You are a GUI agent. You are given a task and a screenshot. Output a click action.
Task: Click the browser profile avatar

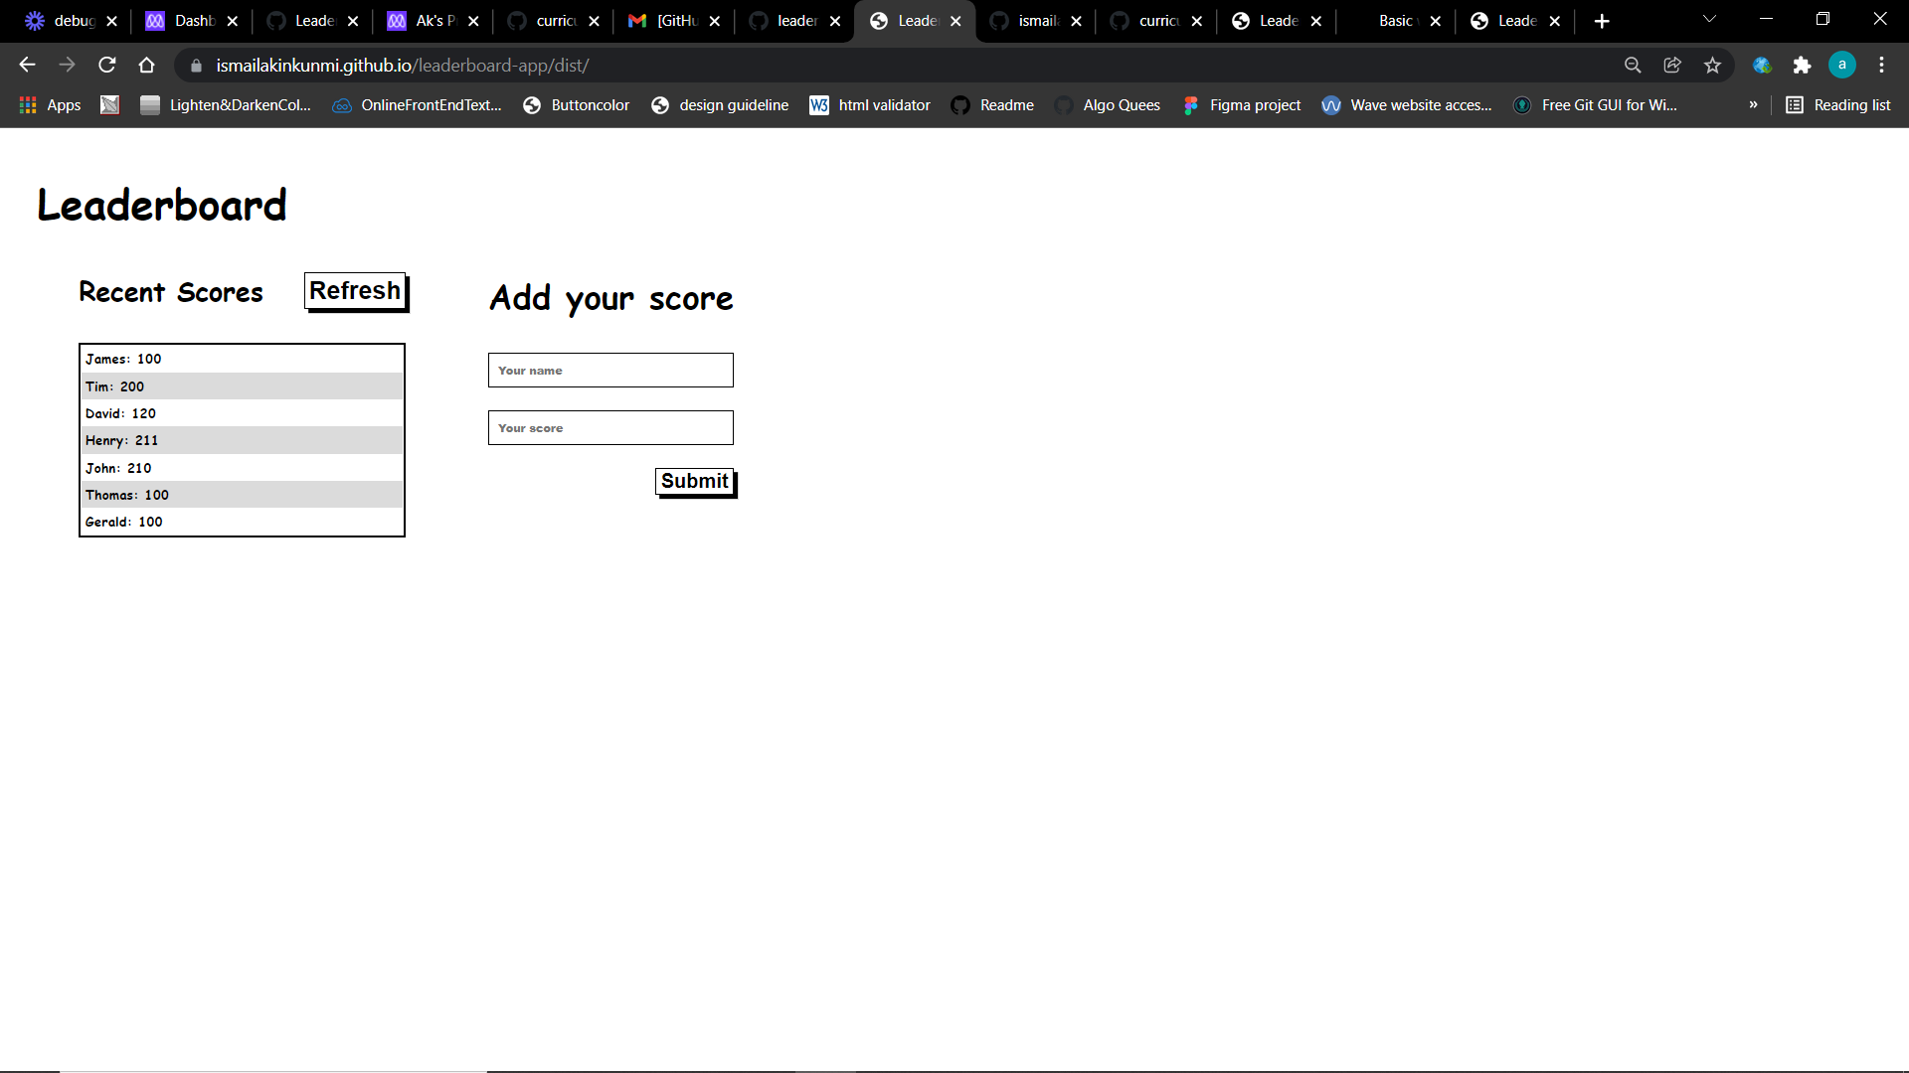point(1842,65)
